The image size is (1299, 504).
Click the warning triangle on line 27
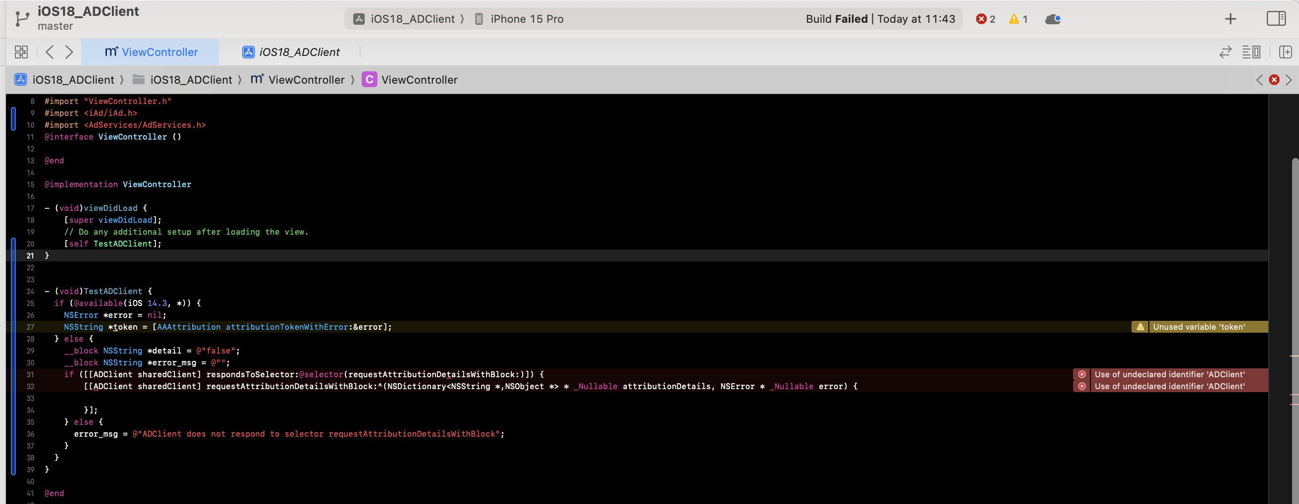[x=1140, y=327]
